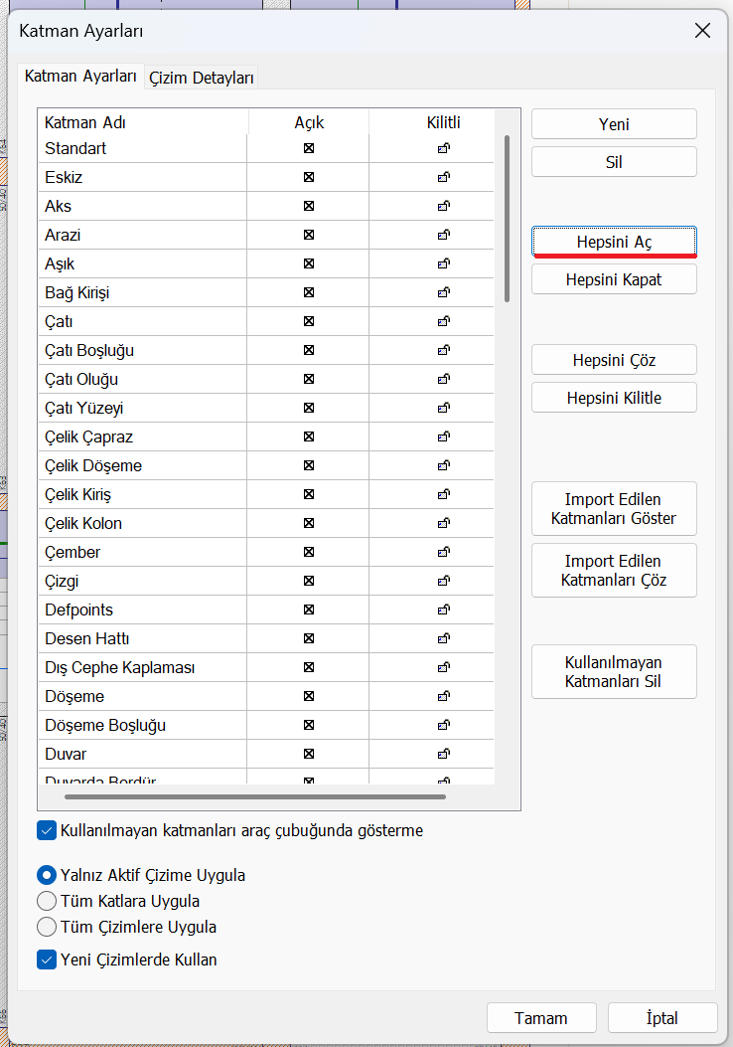Toggle Açık checkbox for Çatı layer

[x=309, y=321]
